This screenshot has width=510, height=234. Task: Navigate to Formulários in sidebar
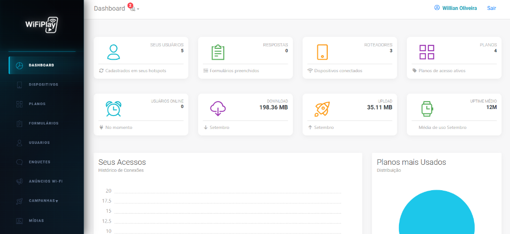[42, 123]
